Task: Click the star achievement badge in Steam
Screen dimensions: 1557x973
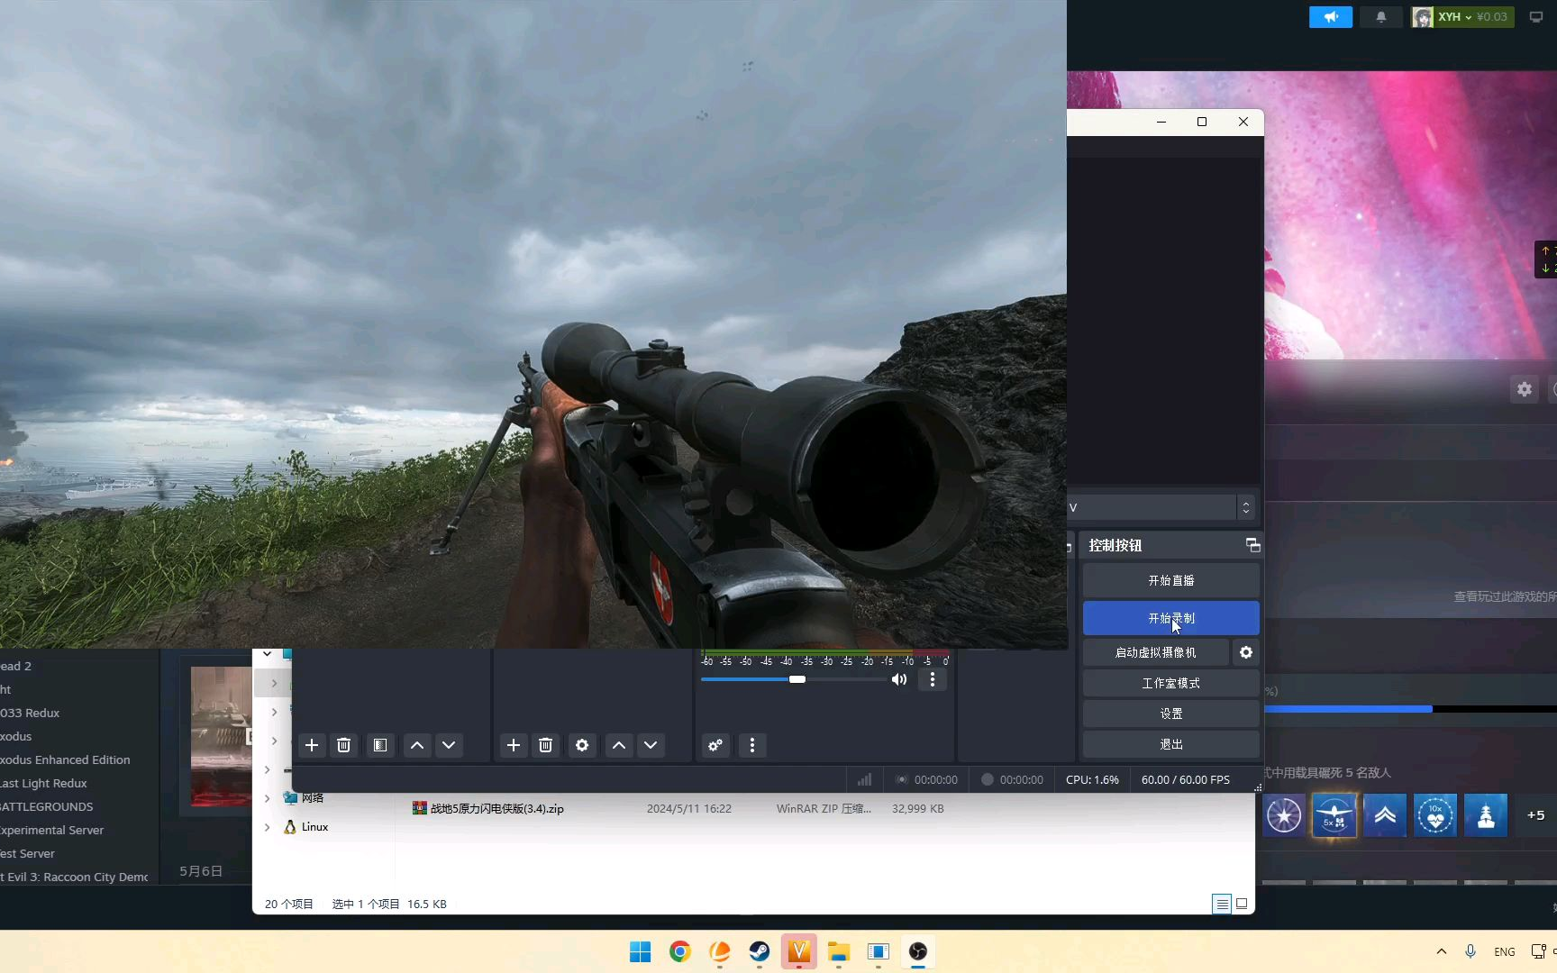Action: pyautogui.click(x=1284, y=815)
